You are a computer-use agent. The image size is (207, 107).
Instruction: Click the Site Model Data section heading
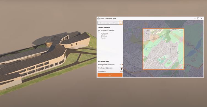[x=103, y=61]
